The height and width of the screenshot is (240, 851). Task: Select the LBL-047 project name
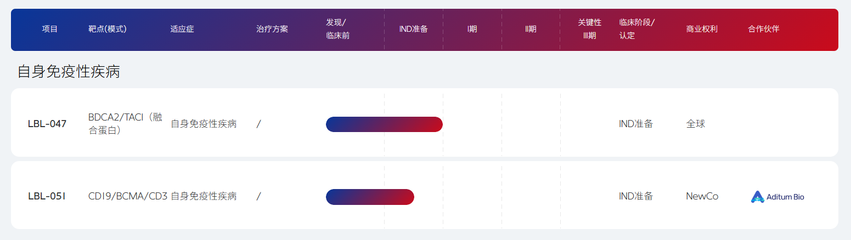point(47,124)
